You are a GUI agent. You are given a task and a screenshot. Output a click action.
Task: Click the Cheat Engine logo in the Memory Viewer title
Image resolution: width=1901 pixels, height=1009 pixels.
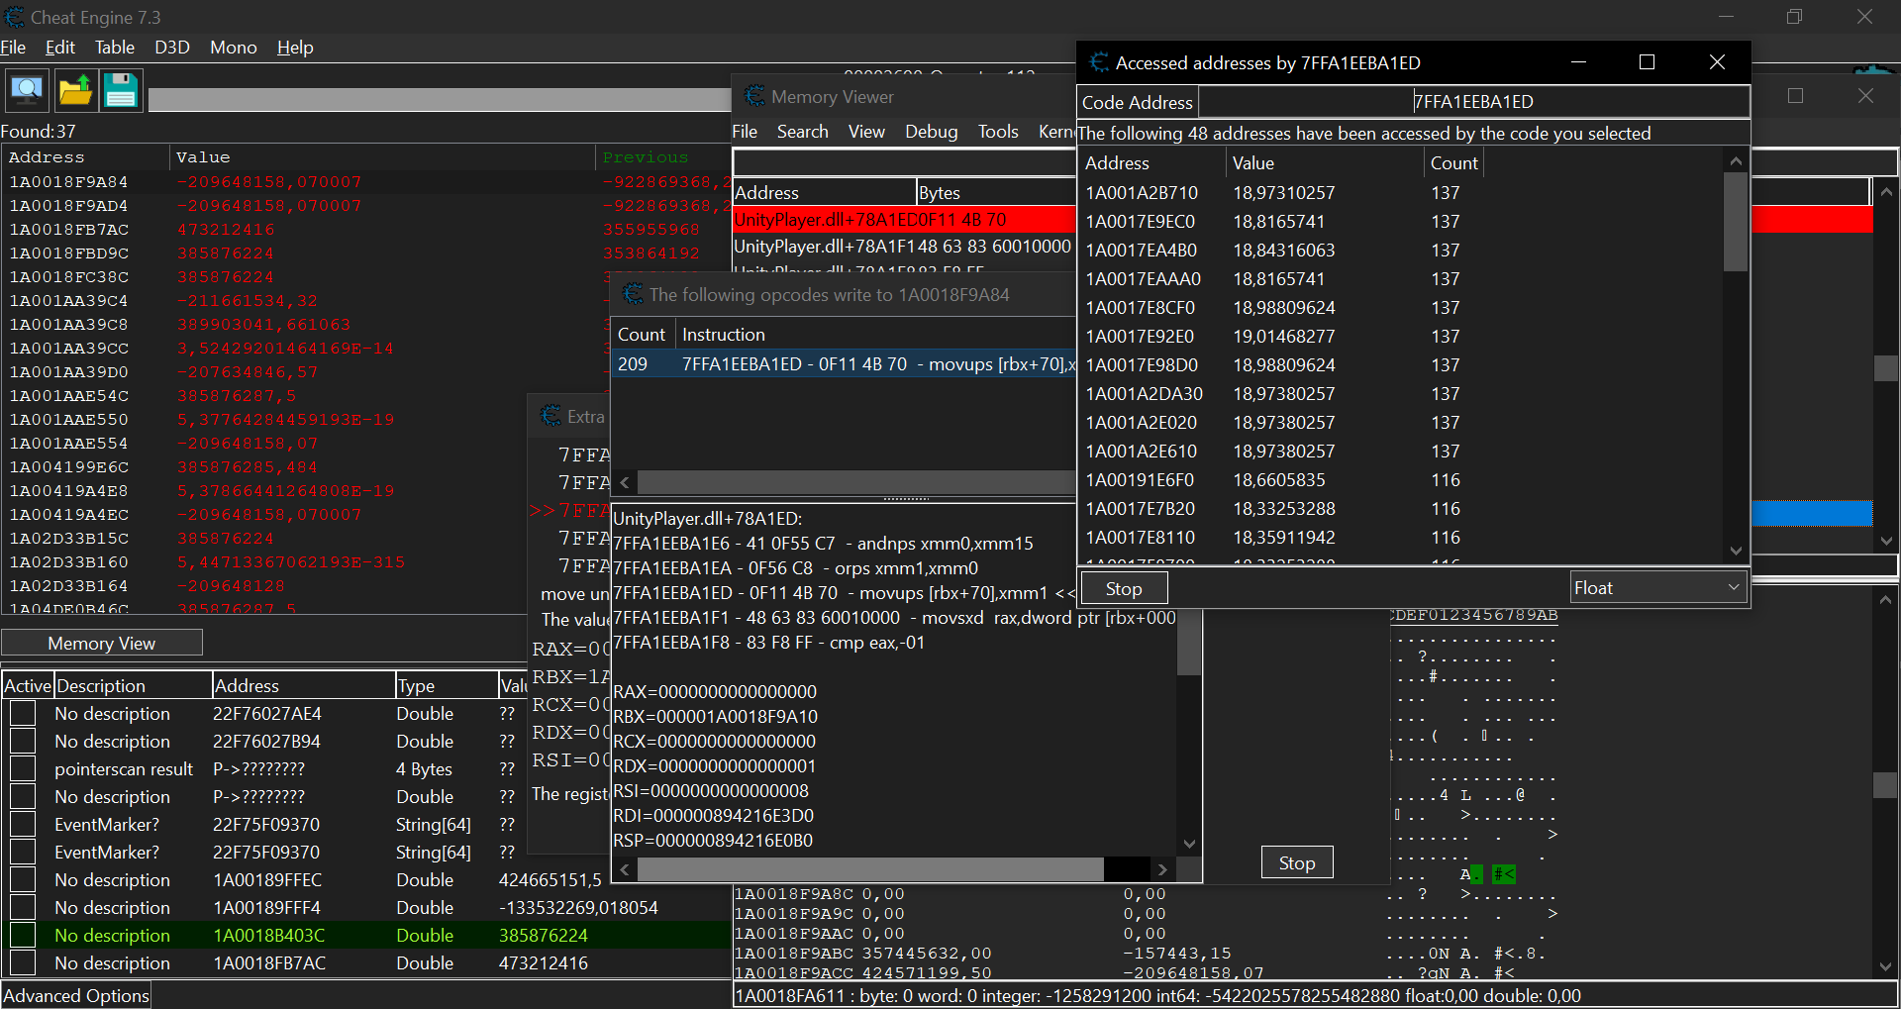tap(754, 96)
